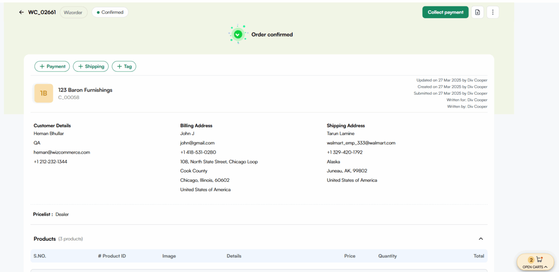This screenshot has height=272, width=559.
Task: Click the cart count badge showing 2
Action: tap(531, 260)
